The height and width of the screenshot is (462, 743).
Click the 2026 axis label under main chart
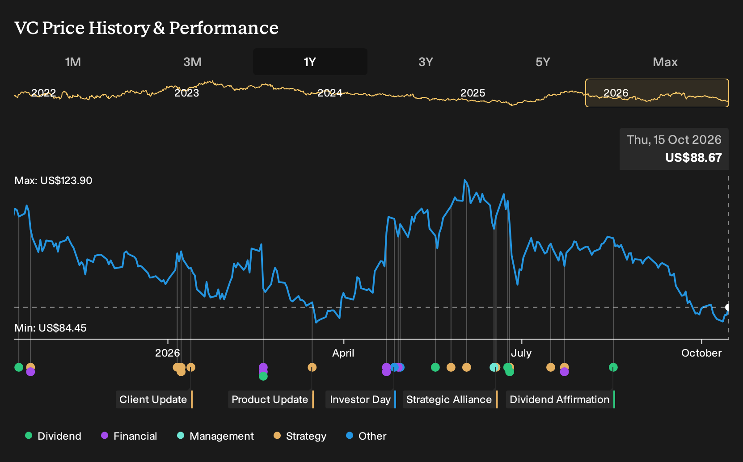point(167,353)
